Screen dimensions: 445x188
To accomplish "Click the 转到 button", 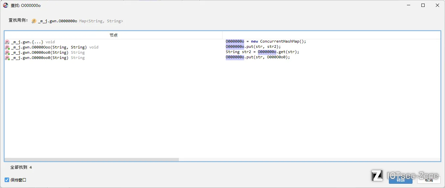I will [x=400, y=180].
